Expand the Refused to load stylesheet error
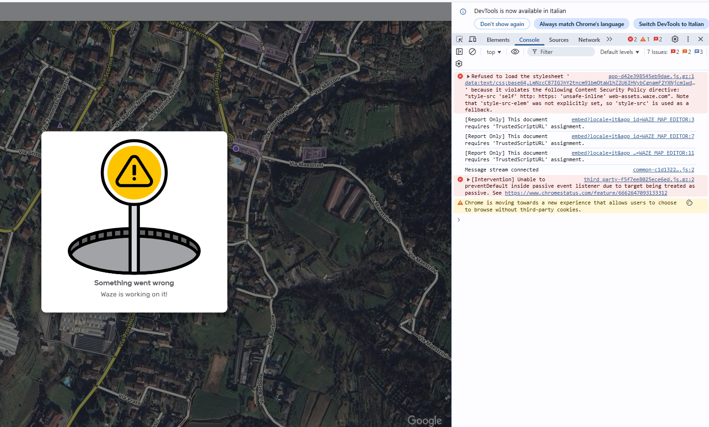The height and width of the screenshot is (427, 709). tap(468, 76)
